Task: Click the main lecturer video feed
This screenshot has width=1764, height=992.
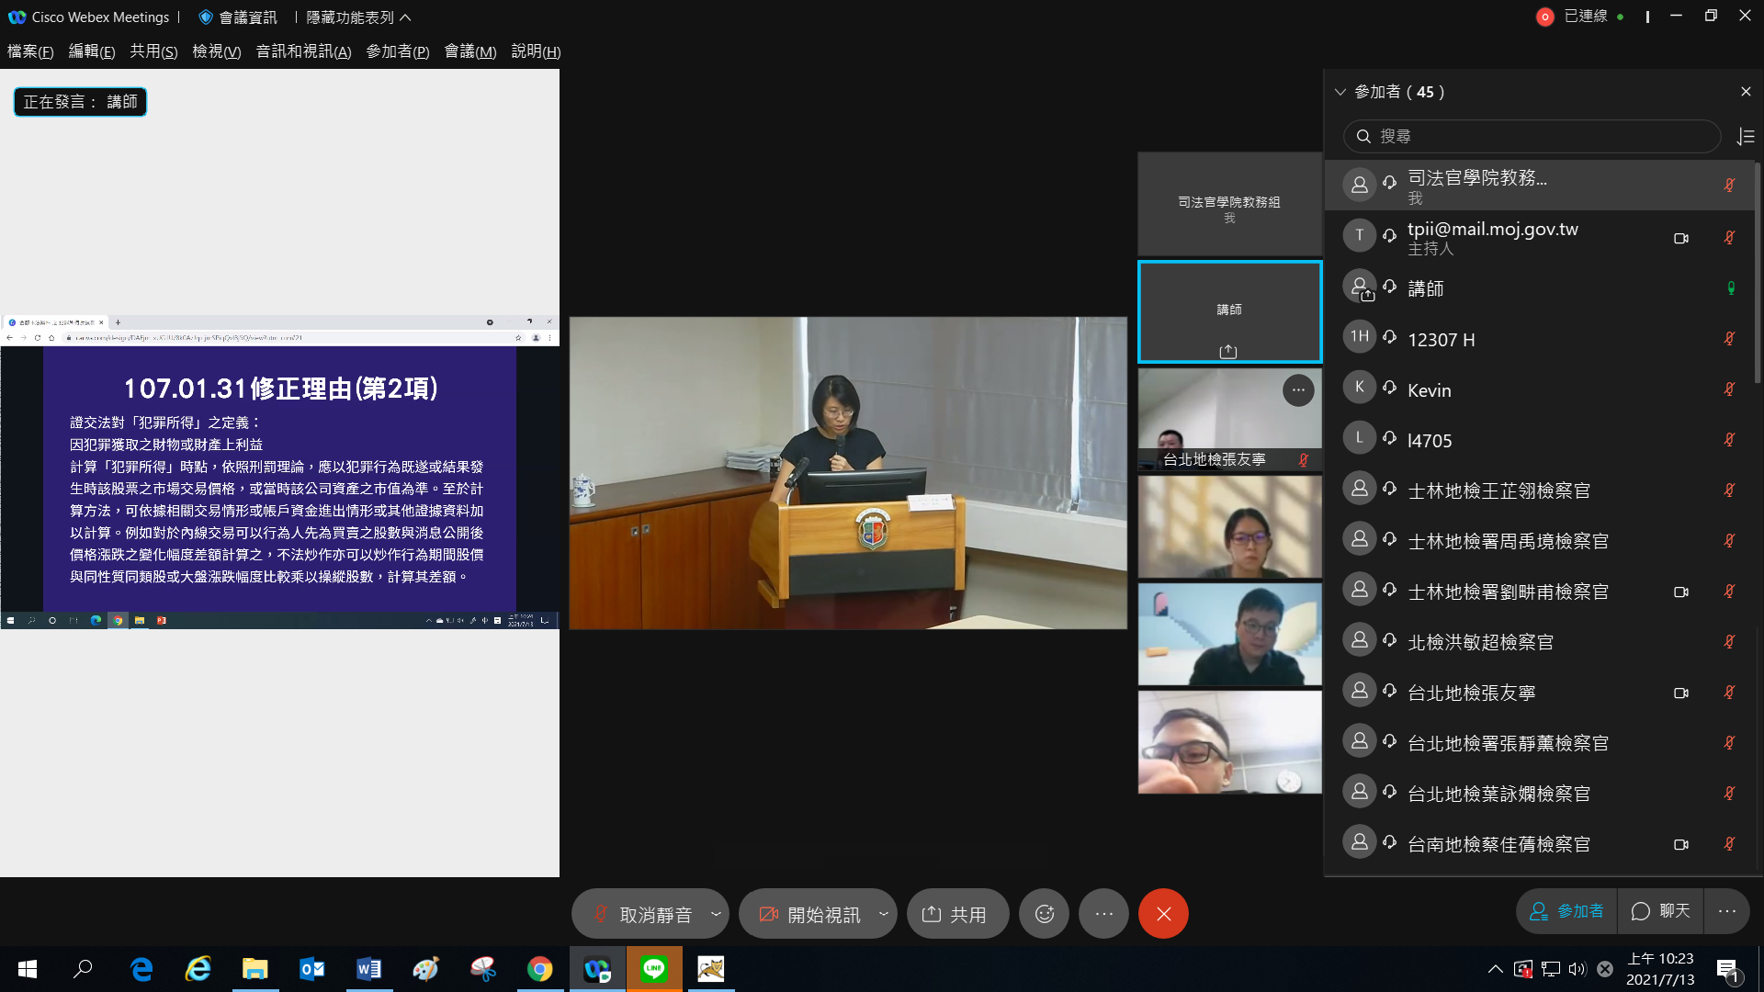Action: coord(848,473)
